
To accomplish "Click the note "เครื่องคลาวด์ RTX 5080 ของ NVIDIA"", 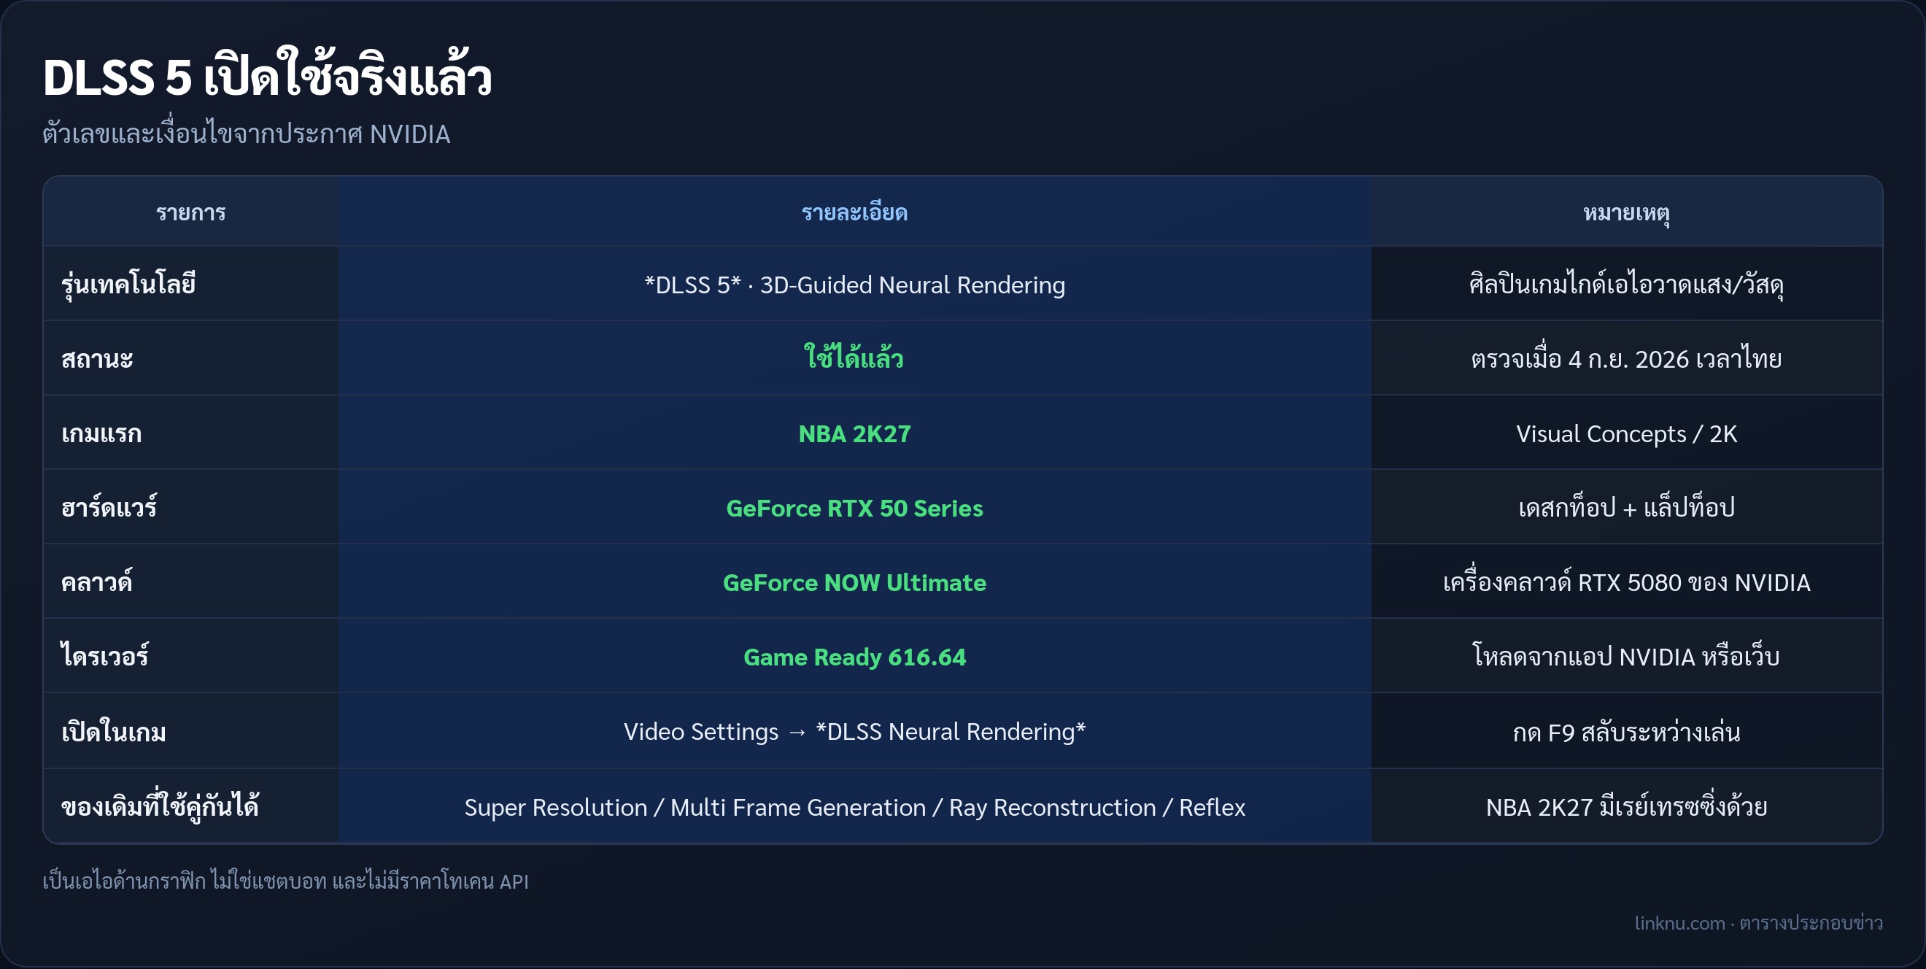I will 1626,581.
